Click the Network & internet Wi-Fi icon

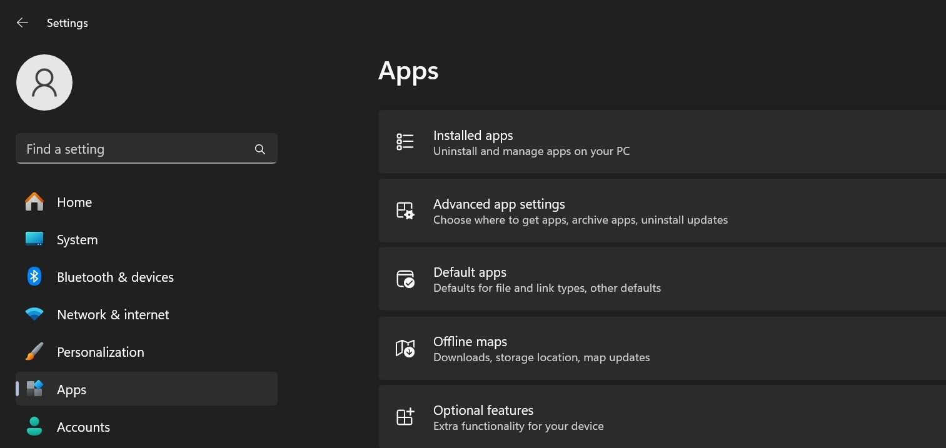pyautogui.click(x=34, y=314)
